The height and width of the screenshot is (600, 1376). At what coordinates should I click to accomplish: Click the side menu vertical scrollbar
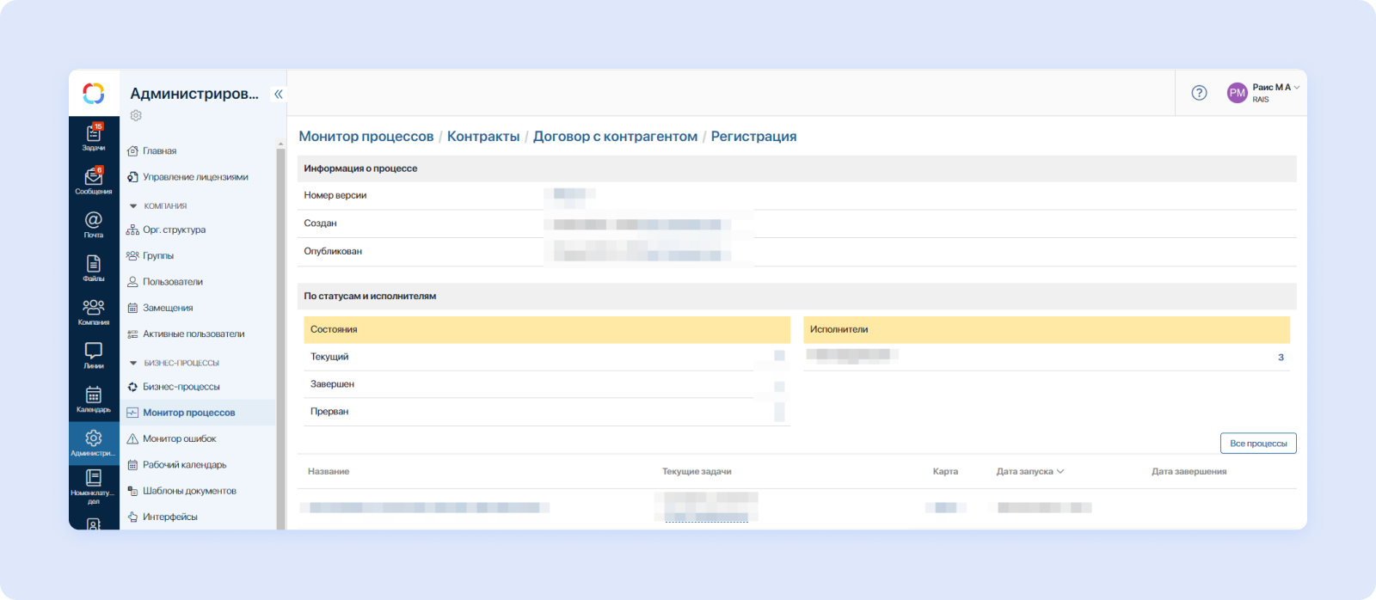click(280, 335)
